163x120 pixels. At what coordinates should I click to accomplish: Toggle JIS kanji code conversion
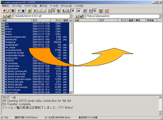tap(68, 11)
